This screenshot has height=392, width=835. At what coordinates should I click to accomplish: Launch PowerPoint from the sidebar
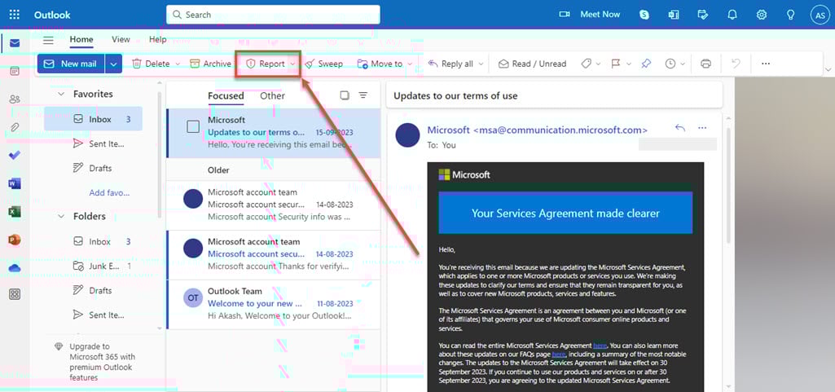coord(15,240)
